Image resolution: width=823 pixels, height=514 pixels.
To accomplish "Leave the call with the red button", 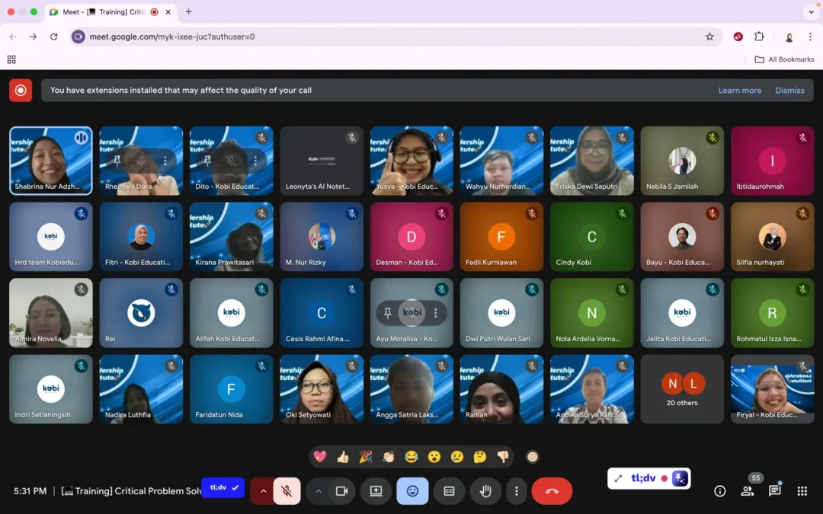I will [552, 491].
